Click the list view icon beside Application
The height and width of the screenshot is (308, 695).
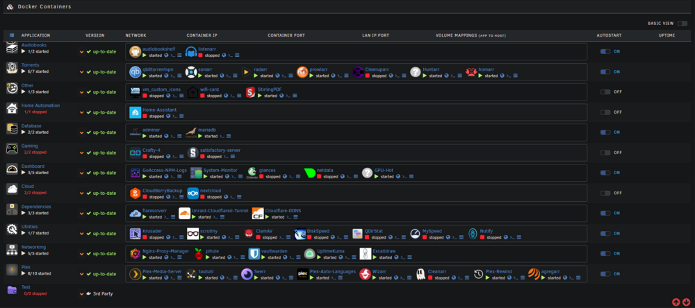click(x=12, y=35)
